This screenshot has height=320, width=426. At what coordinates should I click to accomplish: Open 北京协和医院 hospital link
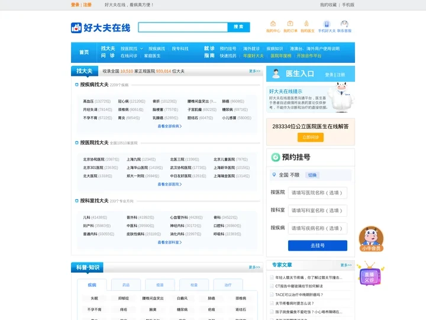coord(93,159)
